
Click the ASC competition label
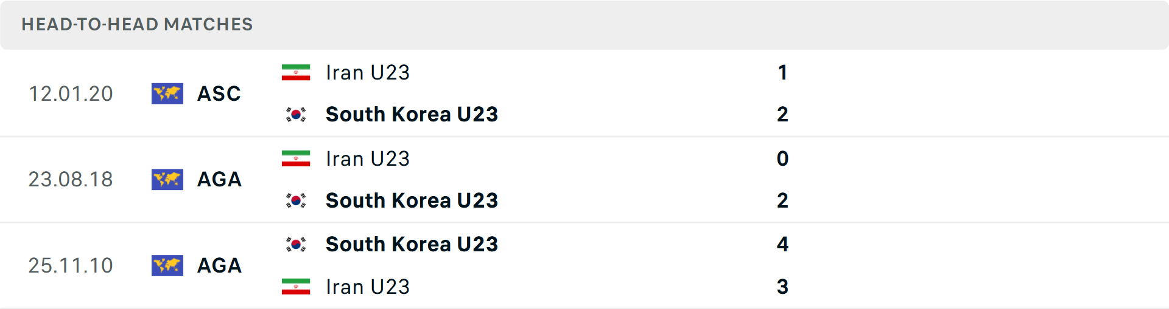pyautogui.click(x=219, y=93)
